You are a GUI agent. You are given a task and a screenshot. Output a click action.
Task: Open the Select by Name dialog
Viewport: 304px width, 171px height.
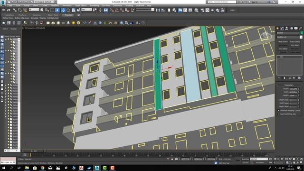(x=47, y=10)
